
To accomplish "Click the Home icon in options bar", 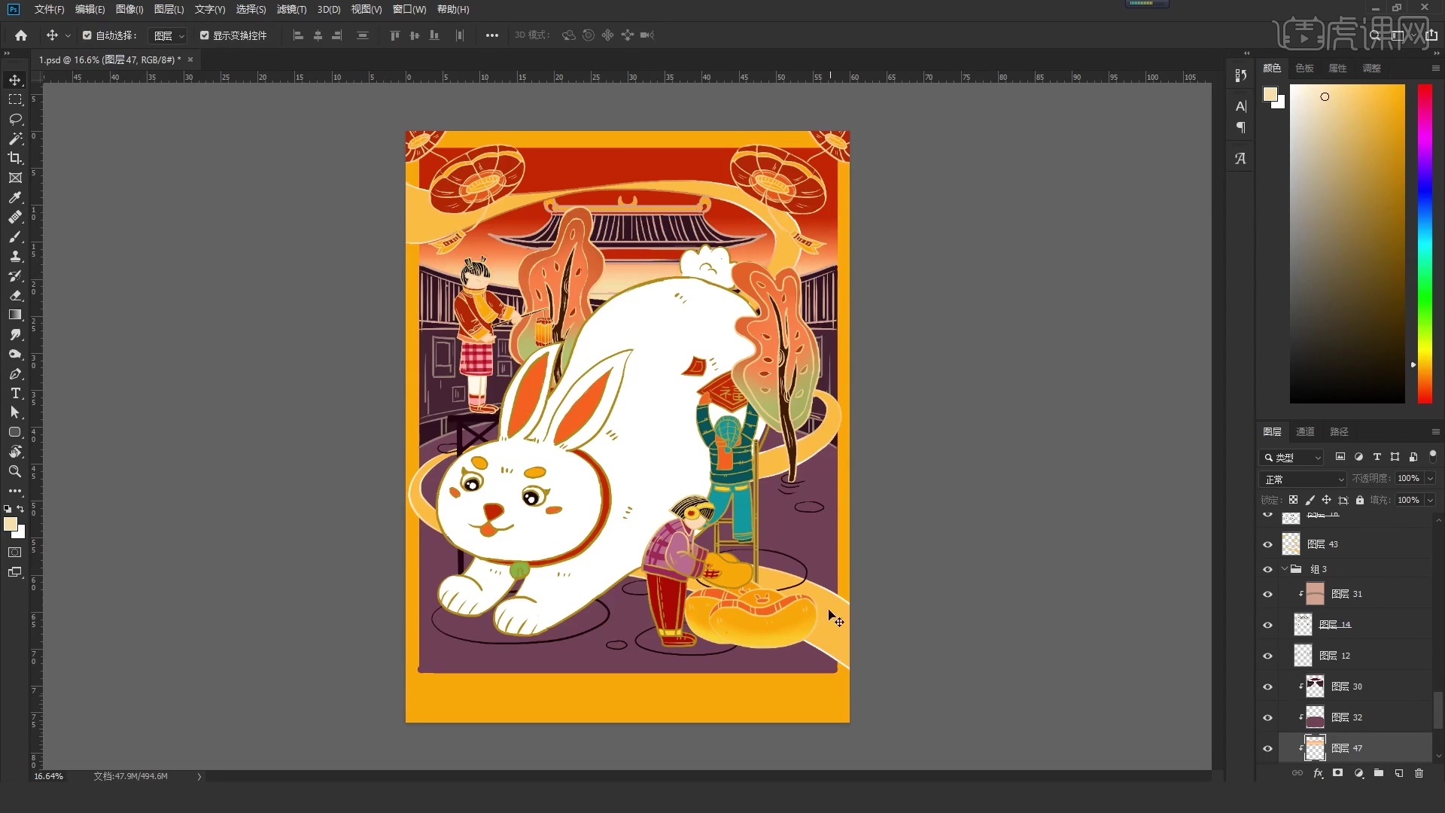I will (x=21, y=35).
